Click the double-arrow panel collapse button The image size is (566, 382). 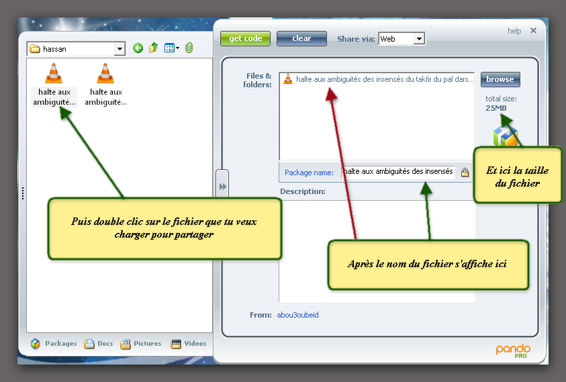point(222,187)
